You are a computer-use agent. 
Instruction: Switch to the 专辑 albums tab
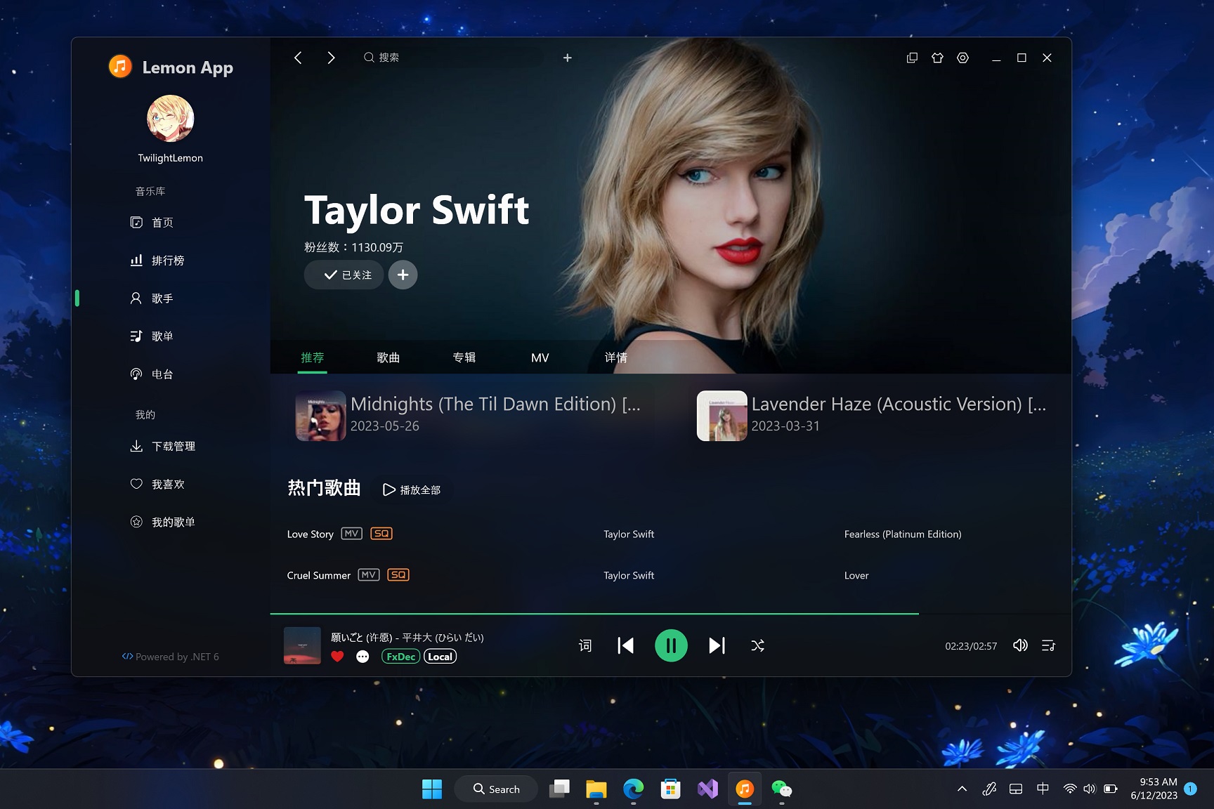464,358
